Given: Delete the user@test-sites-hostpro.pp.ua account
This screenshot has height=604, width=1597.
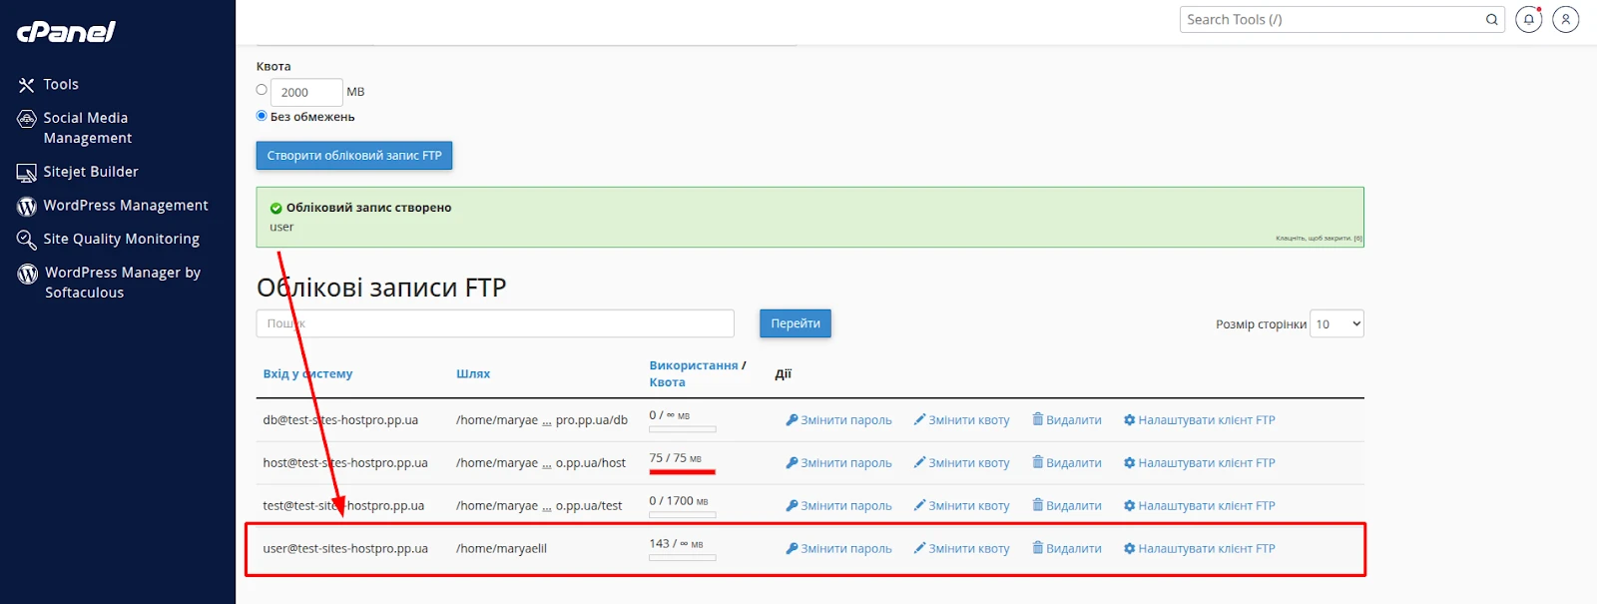Looking at the screenshot, I should [x=1067, y=549].
